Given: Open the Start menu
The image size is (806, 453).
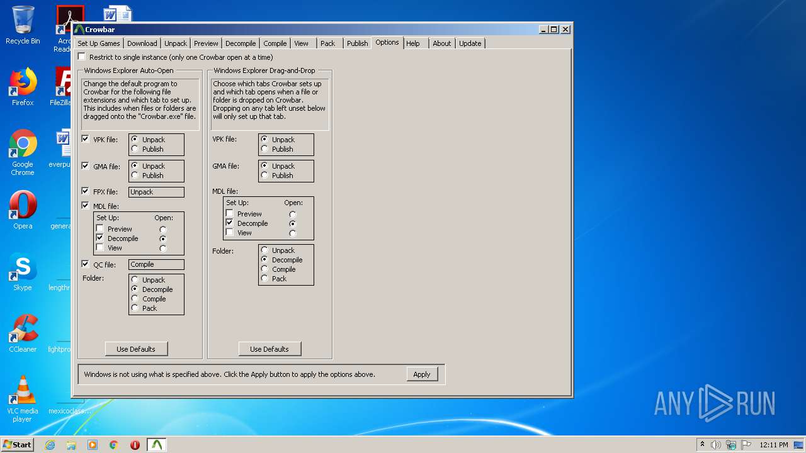Looking at the screenshot, I should tap(17, 445).
